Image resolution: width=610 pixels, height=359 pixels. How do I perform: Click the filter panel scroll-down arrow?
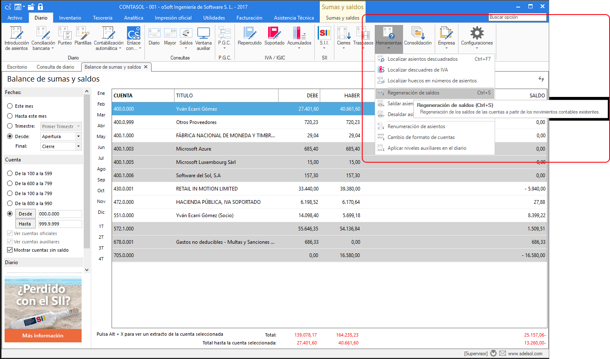pyautogui.click(x=87, y=270)
